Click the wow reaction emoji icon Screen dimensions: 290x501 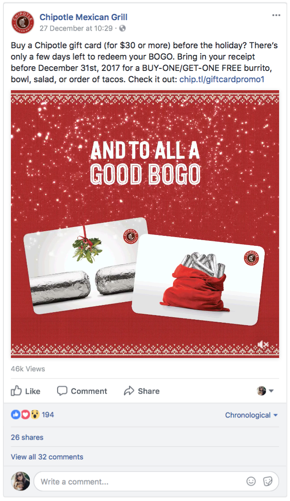(35, 415)
